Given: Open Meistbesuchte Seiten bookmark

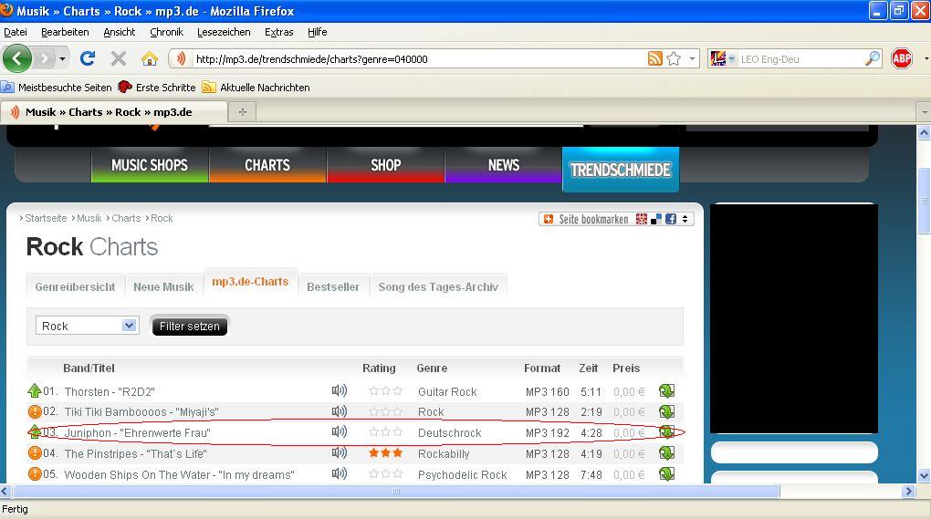Looking at the screenshot, I should coord(57,88).
